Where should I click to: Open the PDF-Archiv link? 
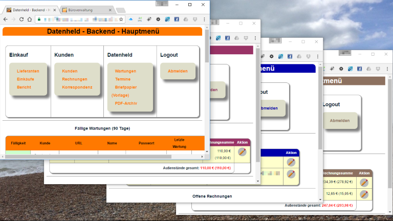pos(125,103)
